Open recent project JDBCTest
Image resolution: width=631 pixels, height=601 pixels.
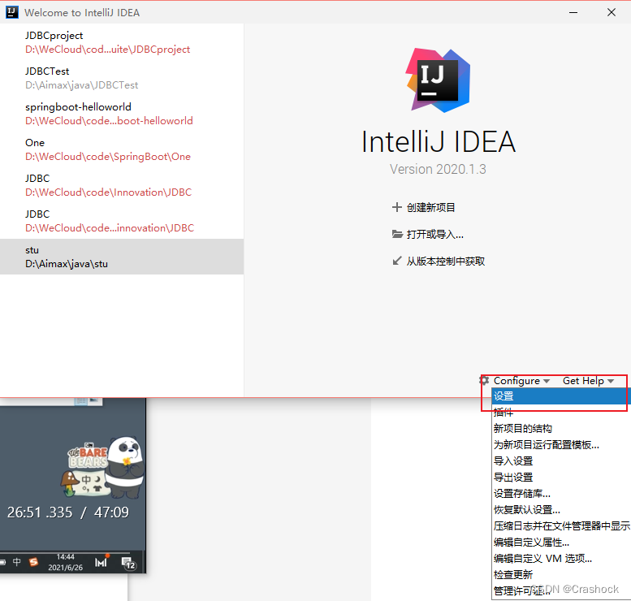click(x=122, y=78)
